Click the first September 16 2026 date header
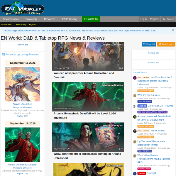176x176 pixels. coord(23,63)
